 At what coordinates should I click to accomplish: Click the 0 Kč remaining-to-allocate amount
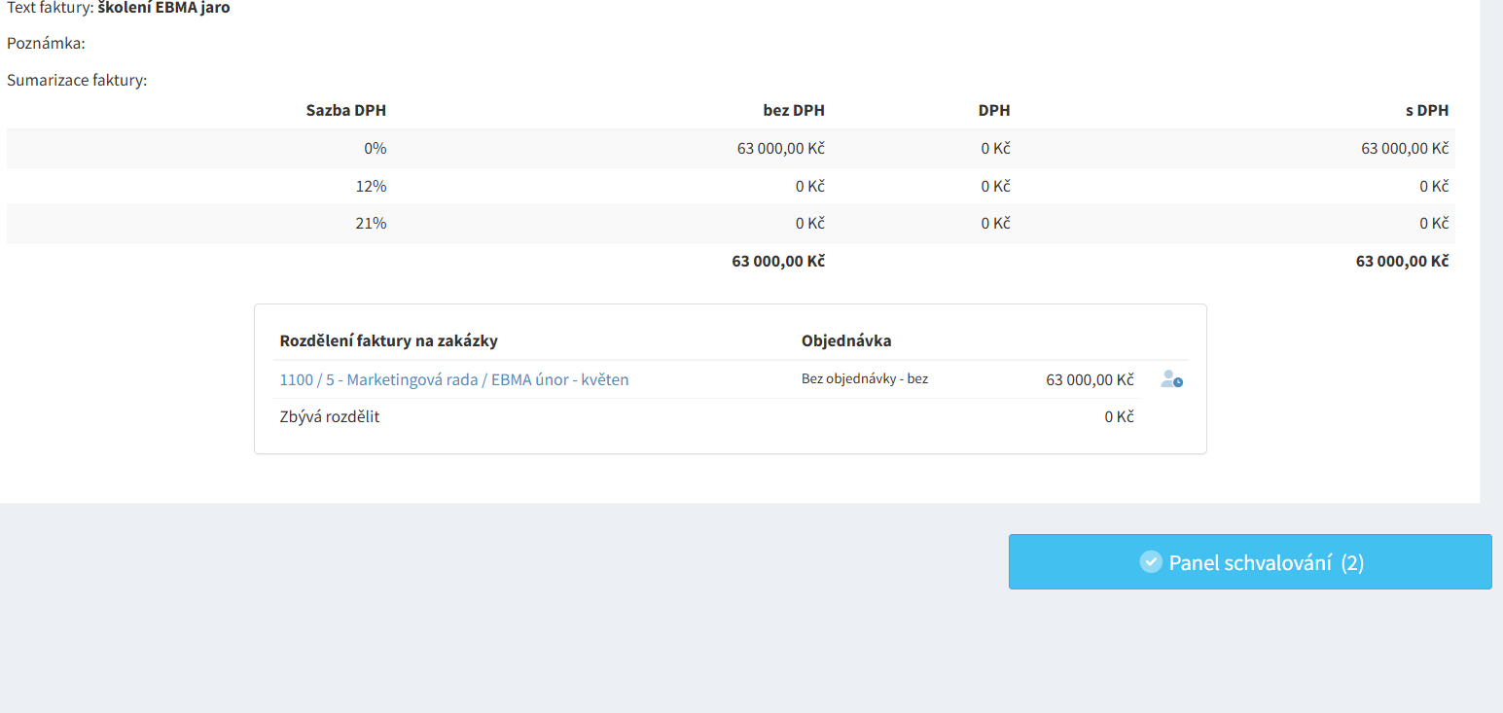click(1119, 417)
